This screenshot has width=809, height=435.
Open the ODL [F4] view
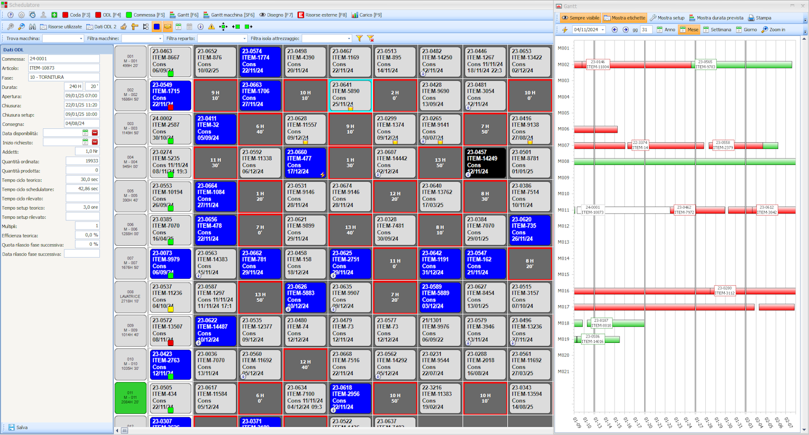[x=108, y=15]
